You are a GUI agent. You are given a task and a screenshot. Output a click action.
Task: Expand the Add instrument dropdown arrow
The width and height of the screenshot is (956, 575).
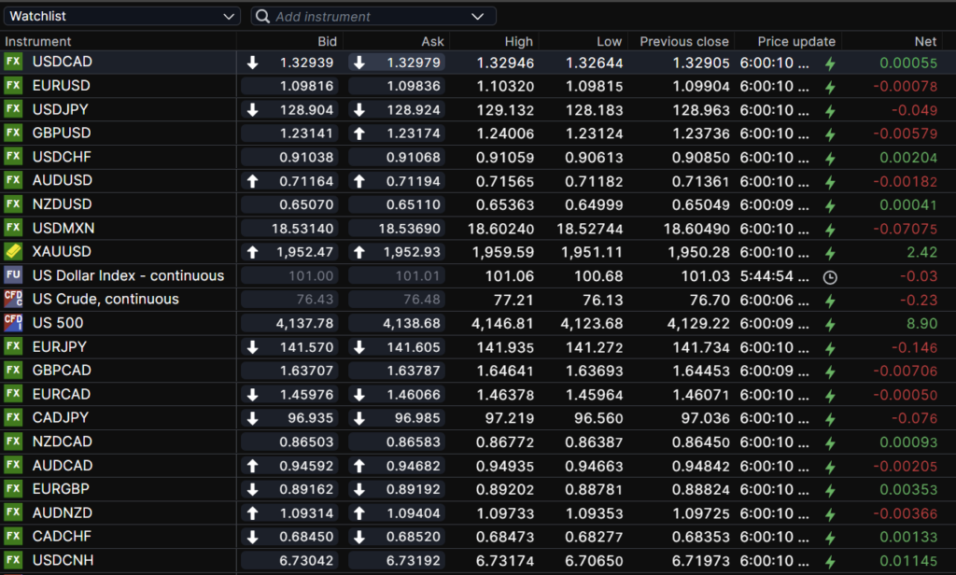click(478, 17)
